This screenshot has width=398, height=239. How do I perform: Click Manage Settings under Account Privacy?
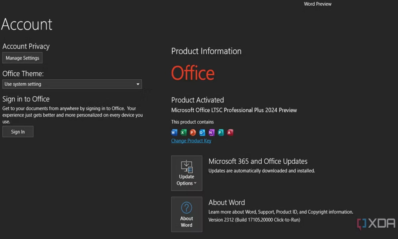pyautogui.click(x=22, y=58)
